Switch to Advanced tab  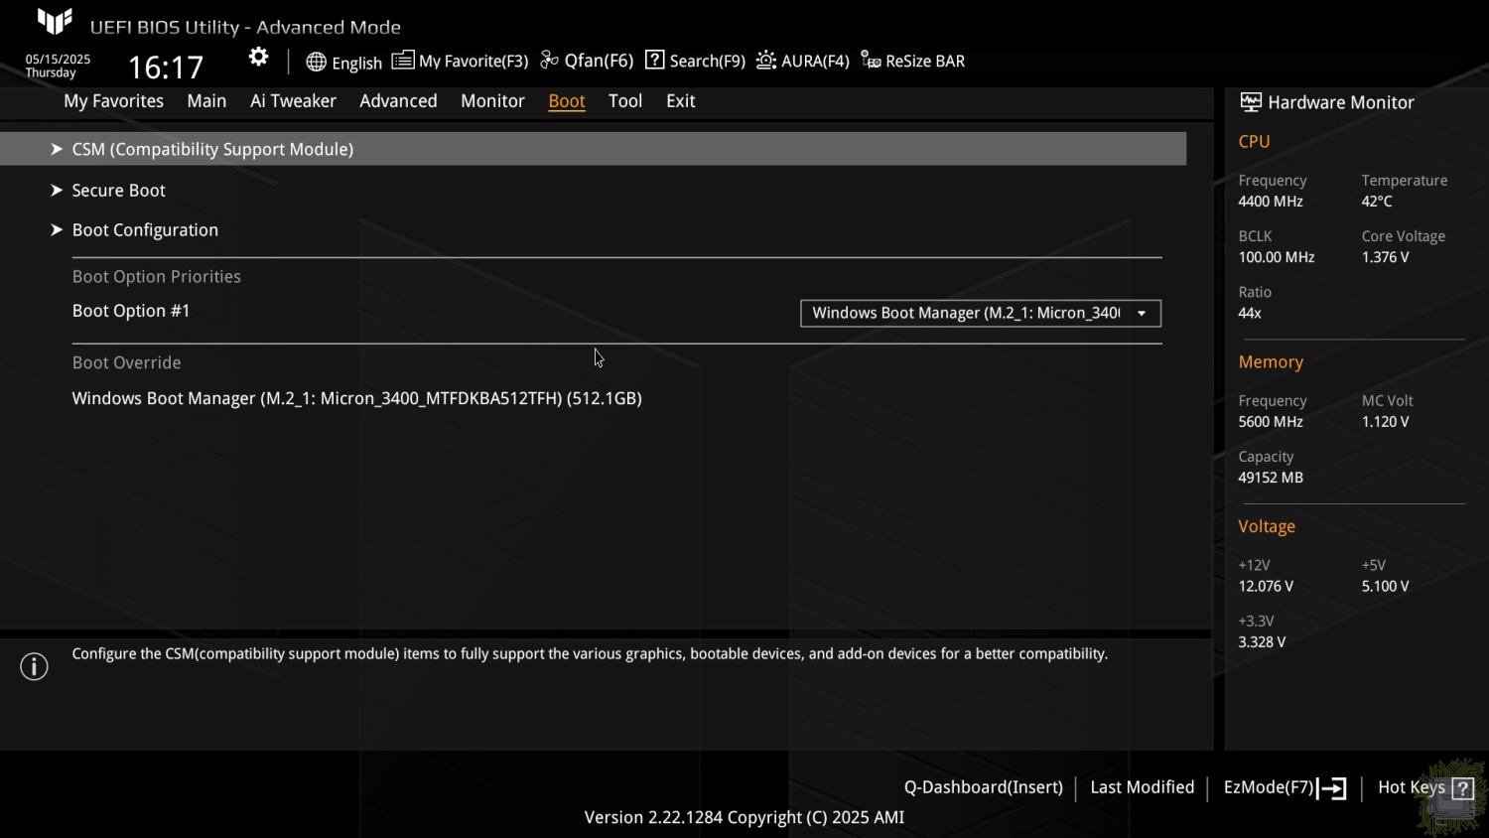[398, 101]
